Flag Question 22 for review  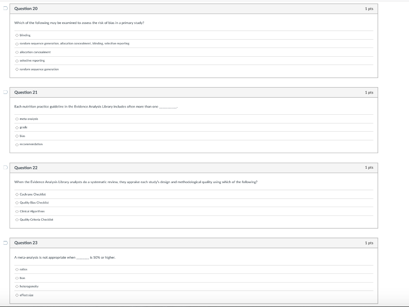pos(6,167)
